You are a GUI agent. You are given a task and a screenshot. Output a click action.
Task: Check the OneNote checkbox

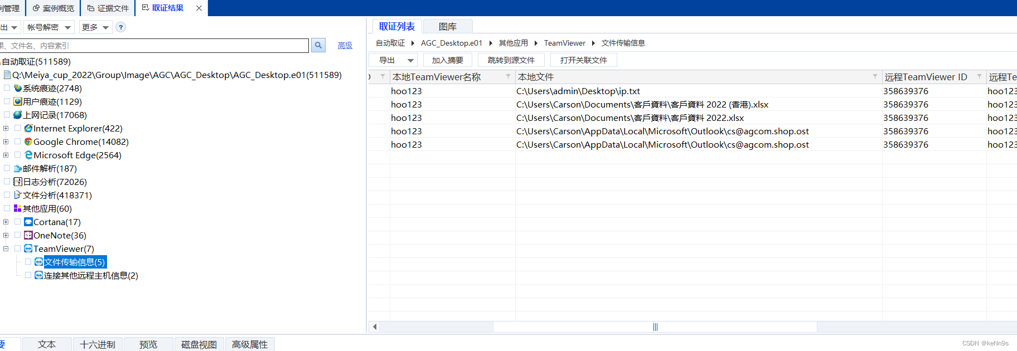[17, 235]
